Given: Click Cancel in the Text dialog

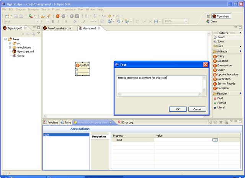Looking at the screenshot, I should click(x=197, y=109).
